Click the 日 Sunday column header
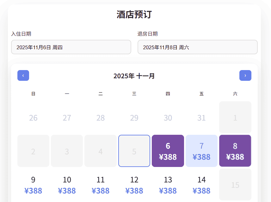271x202 pixels. click(x=33, y=94)
